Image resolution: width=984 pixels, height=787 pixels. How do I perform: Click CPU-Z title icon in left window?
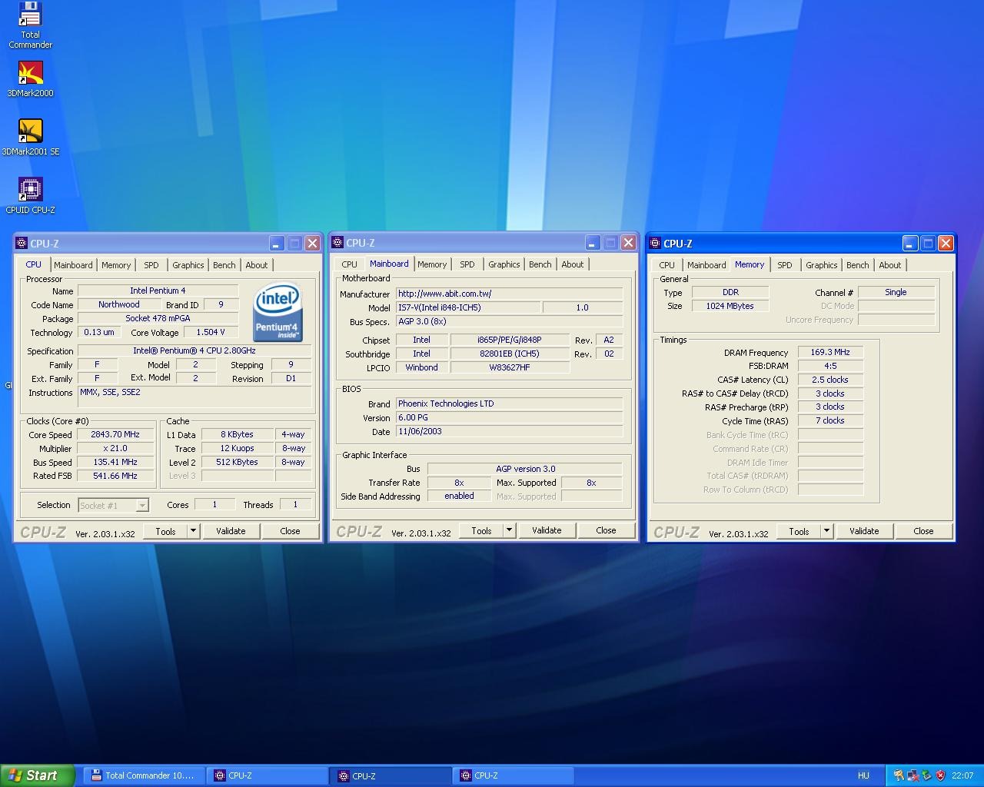(22, 244)
